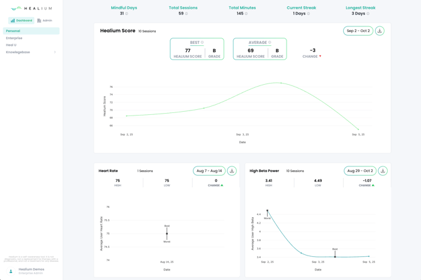Download the High Beta Power chart

pos(383,171)
